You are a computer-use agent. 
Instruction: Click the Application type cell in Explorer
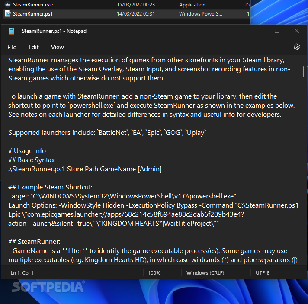coord(192,5)
